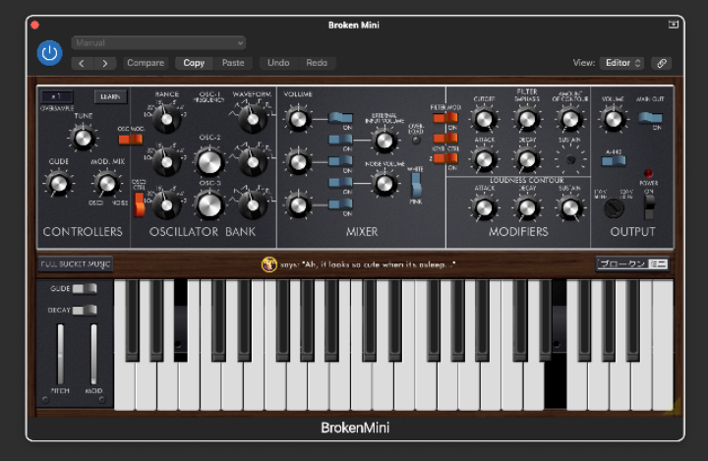Toggle blue switch beside bottom mixer volume knob
Image resolution: width=708 pixels, height=461 pixels.
click(340, 204)
